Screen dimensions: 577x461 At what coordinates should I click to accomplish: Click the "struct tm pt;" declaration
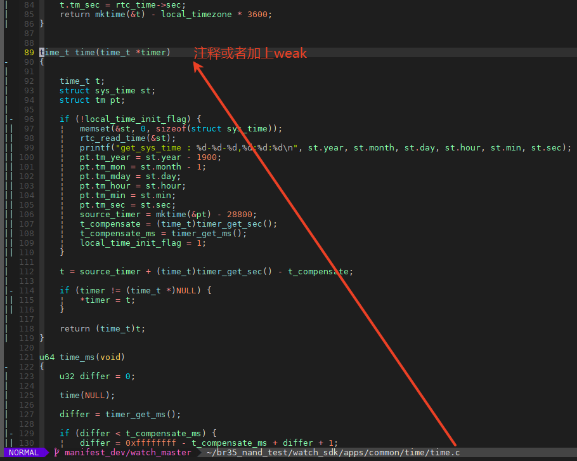(93, 100)
